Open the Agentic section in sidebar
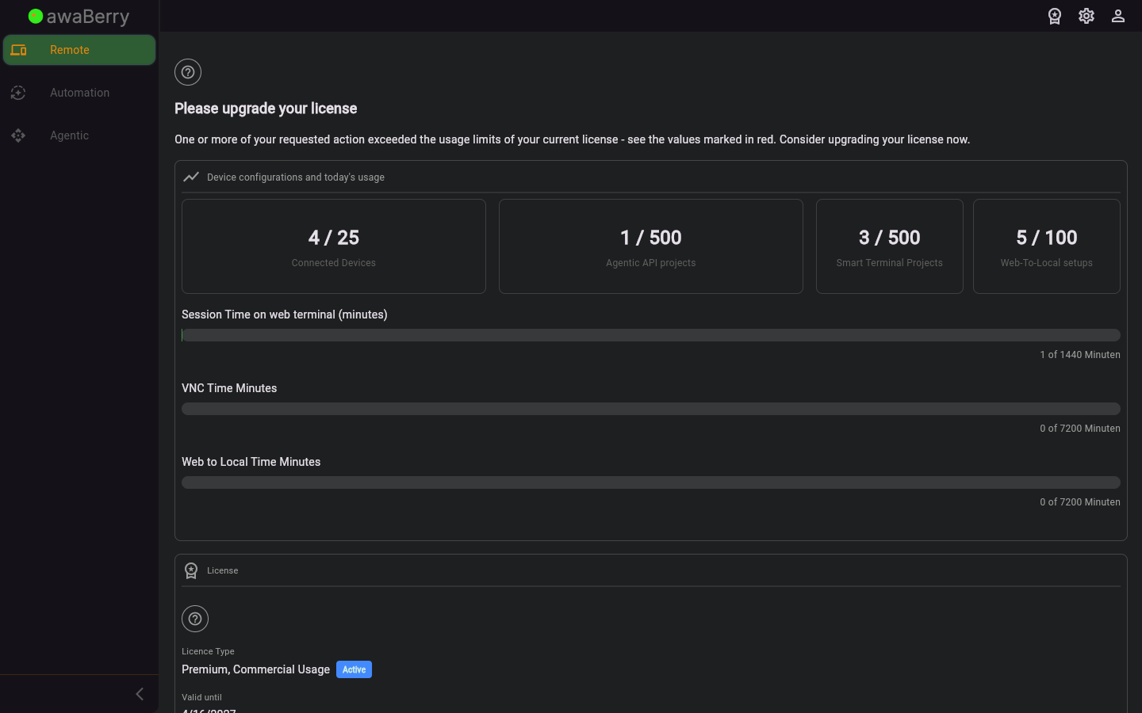Image resolution: width=1142 pixels, height=713 pixels. tap(79, 135)
